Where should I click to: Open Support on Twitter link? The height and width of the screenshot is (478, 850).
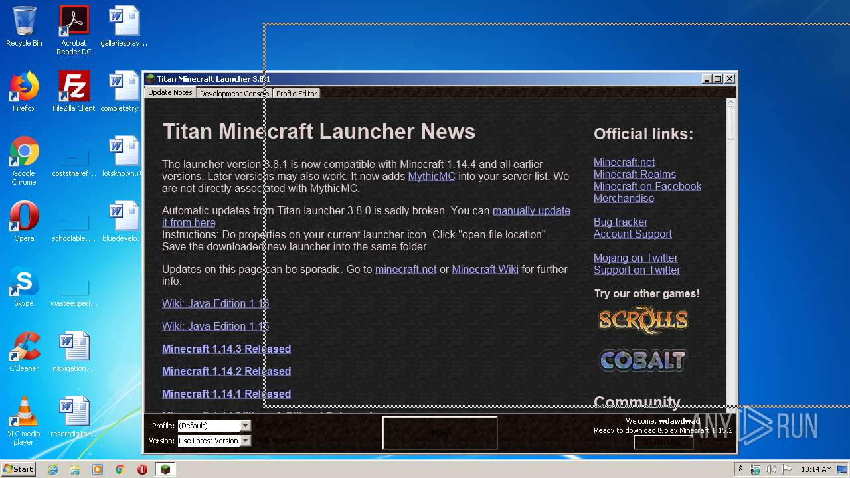637,270
